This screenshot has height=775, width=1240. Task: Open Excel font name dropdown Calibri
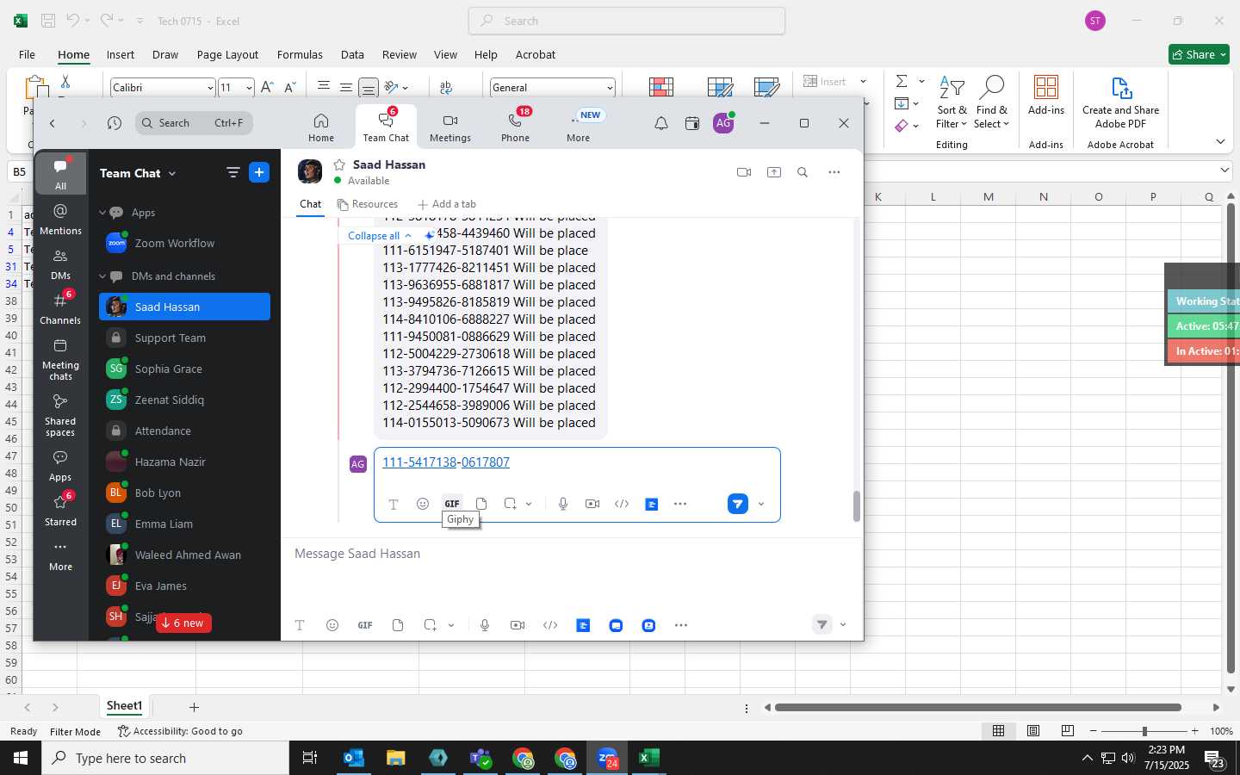pos(209,88)
